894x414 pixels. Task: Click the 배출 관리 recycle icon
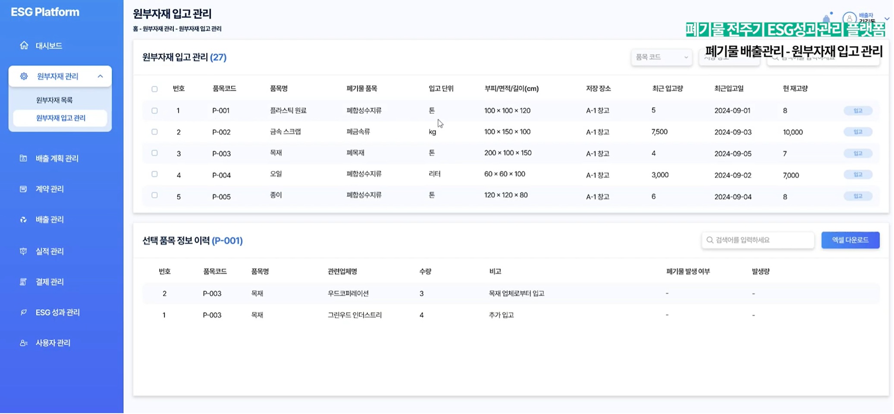point(23,220)
